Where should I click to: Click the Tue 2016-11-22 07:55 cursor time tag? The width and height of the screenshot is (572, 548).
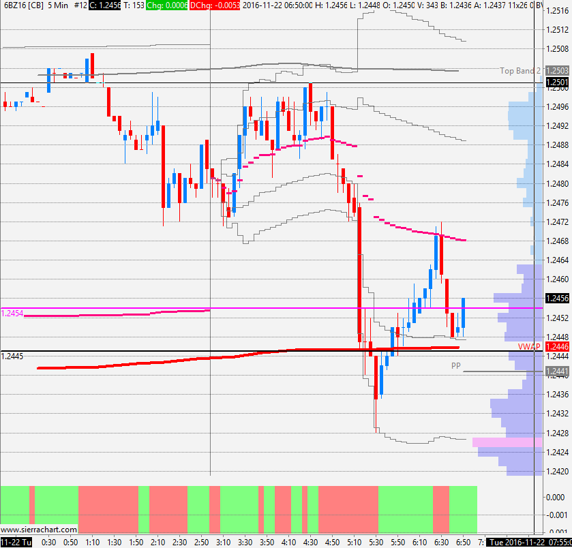pyautogui.click(x=529, y=542)
